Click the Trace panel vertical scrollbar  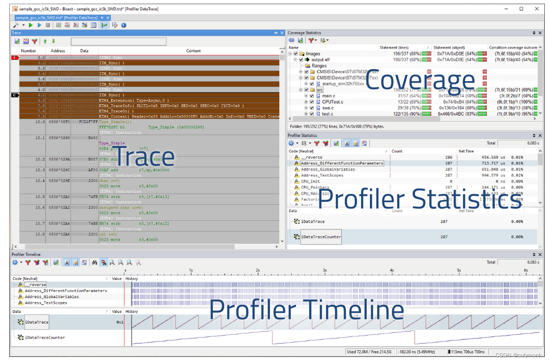[x=282, y=147]
